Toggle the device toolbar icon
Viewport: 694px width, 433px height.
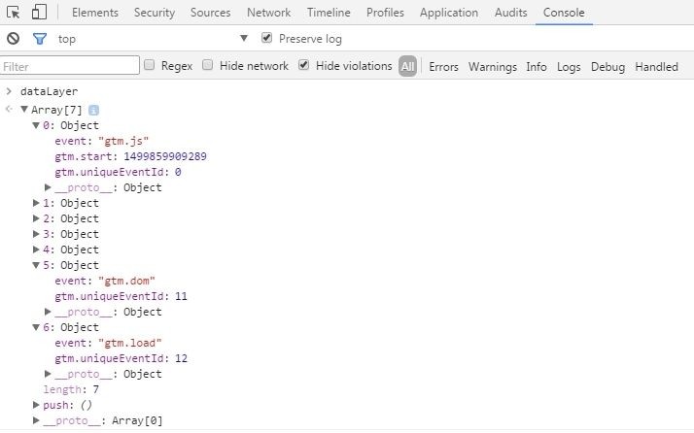point(39,12)
